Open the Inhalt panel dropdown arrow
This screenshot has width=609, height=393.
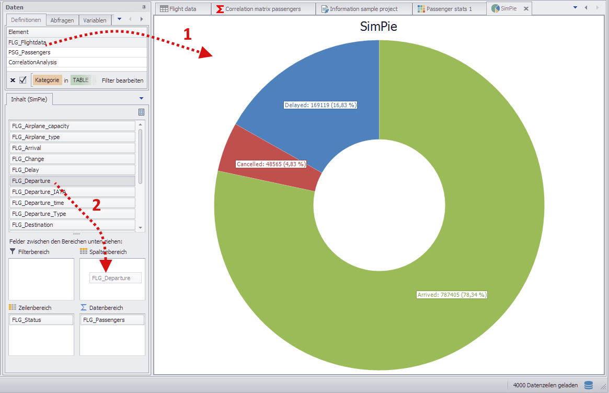click(141, 98)
